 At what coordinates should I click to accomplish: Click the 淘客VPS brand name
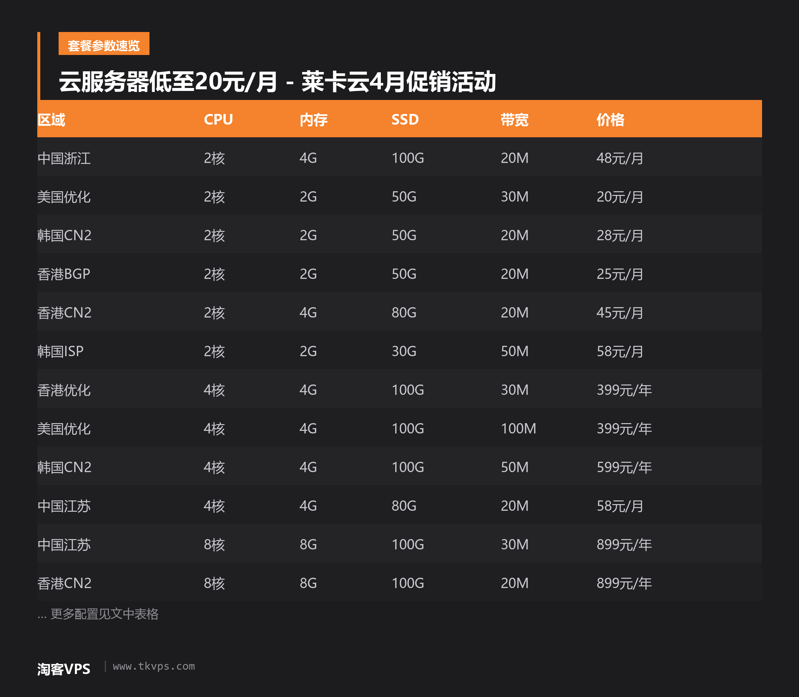click(64, 669)
